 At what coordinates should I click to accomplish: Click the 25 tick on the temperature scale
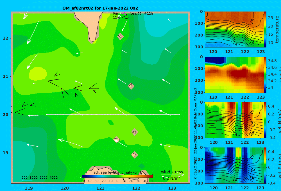271,18
